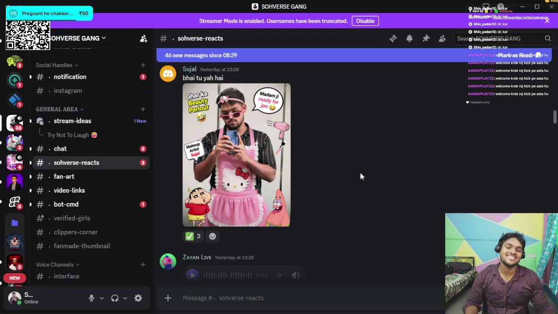Open the server with 33 unread badge
The width and height of the screenshot is (558, 314).
pos(14,123)
